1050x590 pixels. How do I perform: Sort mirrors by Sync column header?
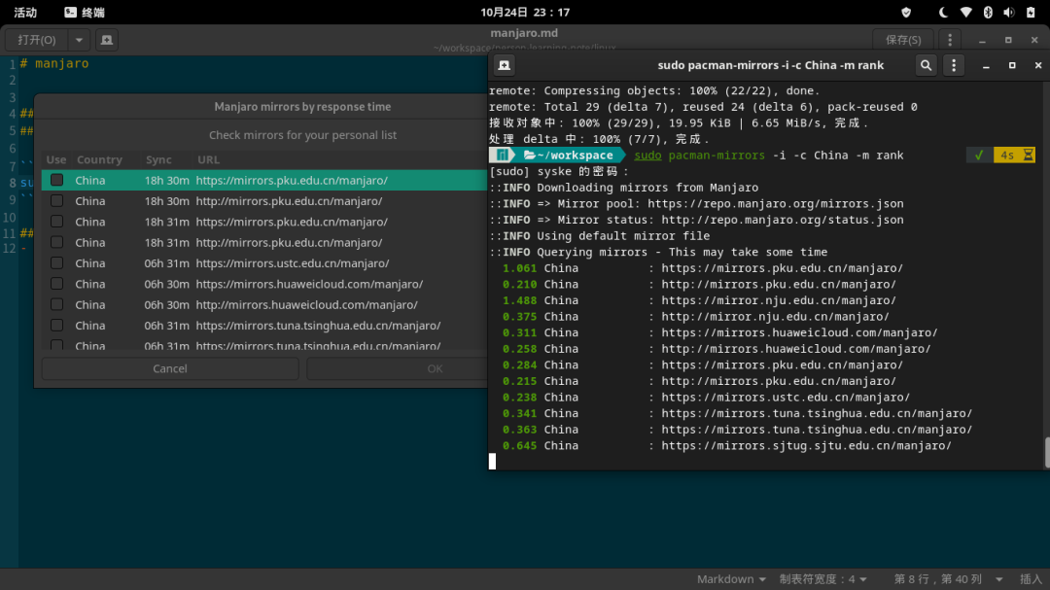(158, 159)
